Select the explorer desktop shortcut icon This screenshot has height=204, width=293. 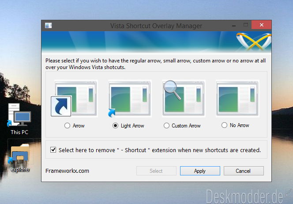(x=19, y=153)
